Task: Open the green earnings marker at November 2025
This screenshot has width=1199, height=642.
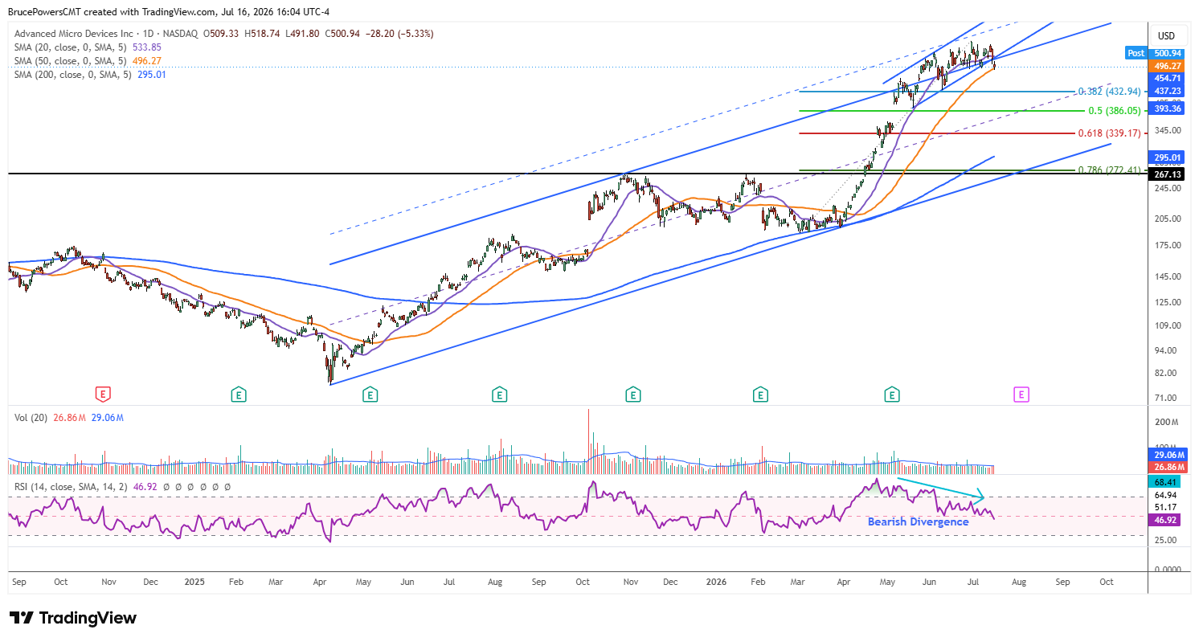Action: [x=633, y=394]
